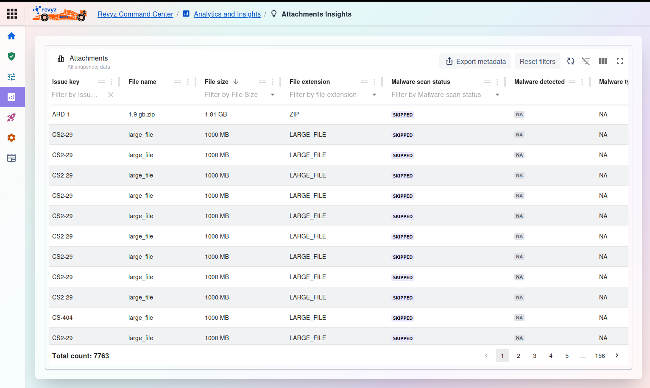Toggle the show/hide filters icon
This screenshot has height=388, width=650.
click(586, 61)
